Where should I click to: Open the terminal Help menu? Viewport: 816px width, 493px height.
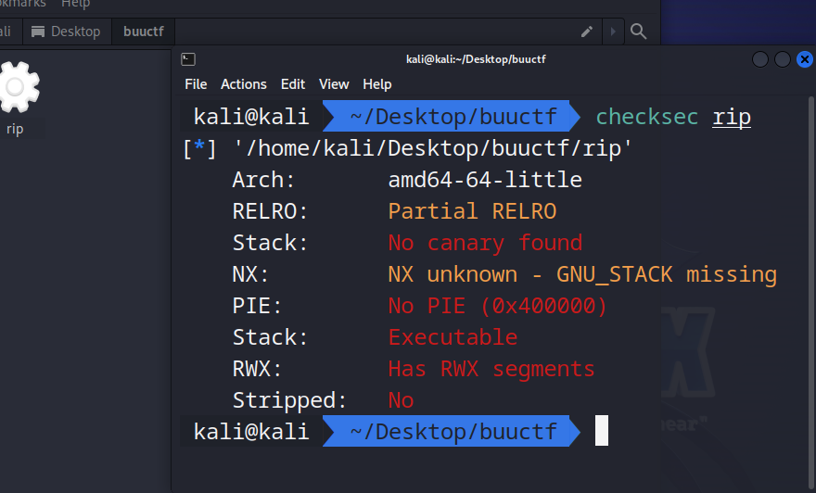click(x=377, y=84)
